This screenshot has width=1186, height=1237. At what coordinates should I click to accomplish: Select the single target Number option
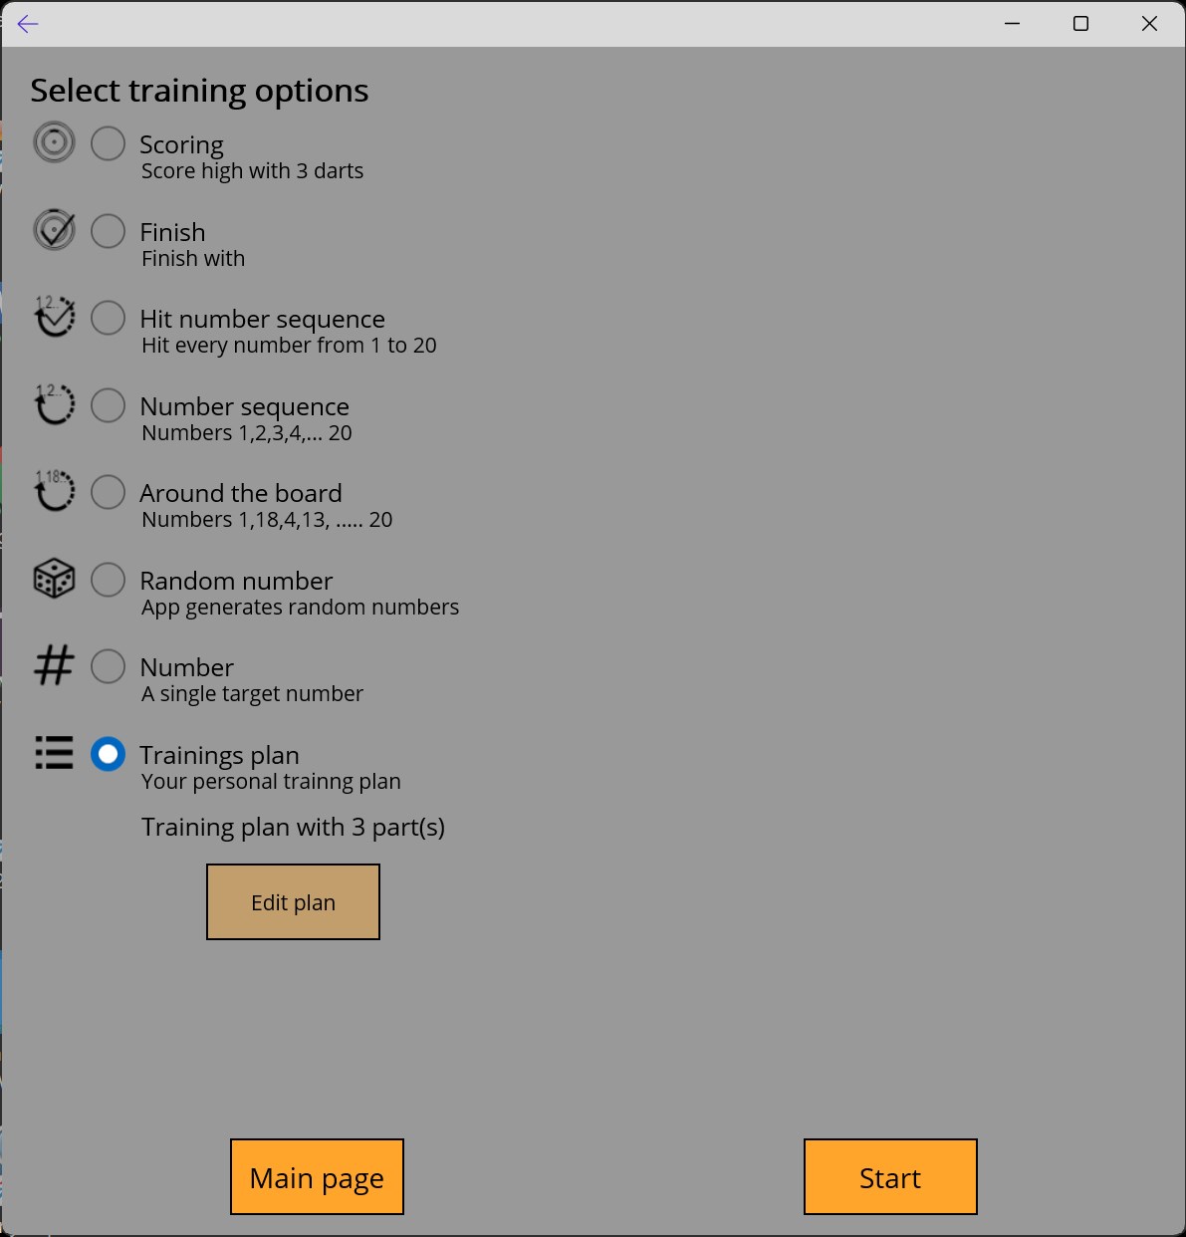point(108,666)
